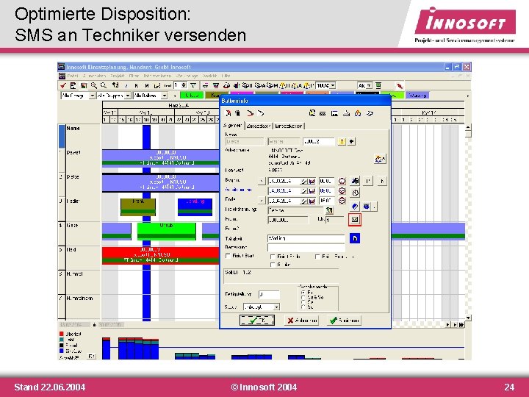Click the small button left of the Ende date
This screenshot has height=397, width=529.
262,201
